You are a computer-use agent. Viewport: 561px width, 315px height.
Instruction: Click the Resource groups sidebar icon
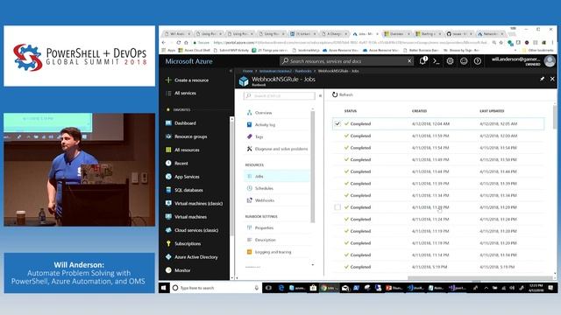[168, 136]
